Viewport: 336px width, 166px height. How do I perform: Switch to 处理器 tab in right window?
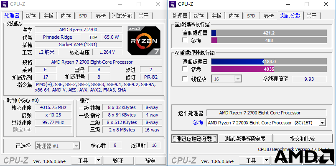[x=180, y=16]
